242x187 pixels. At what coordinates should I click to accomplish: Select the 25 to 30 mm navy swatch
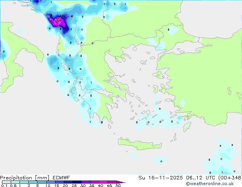(77, 182)
